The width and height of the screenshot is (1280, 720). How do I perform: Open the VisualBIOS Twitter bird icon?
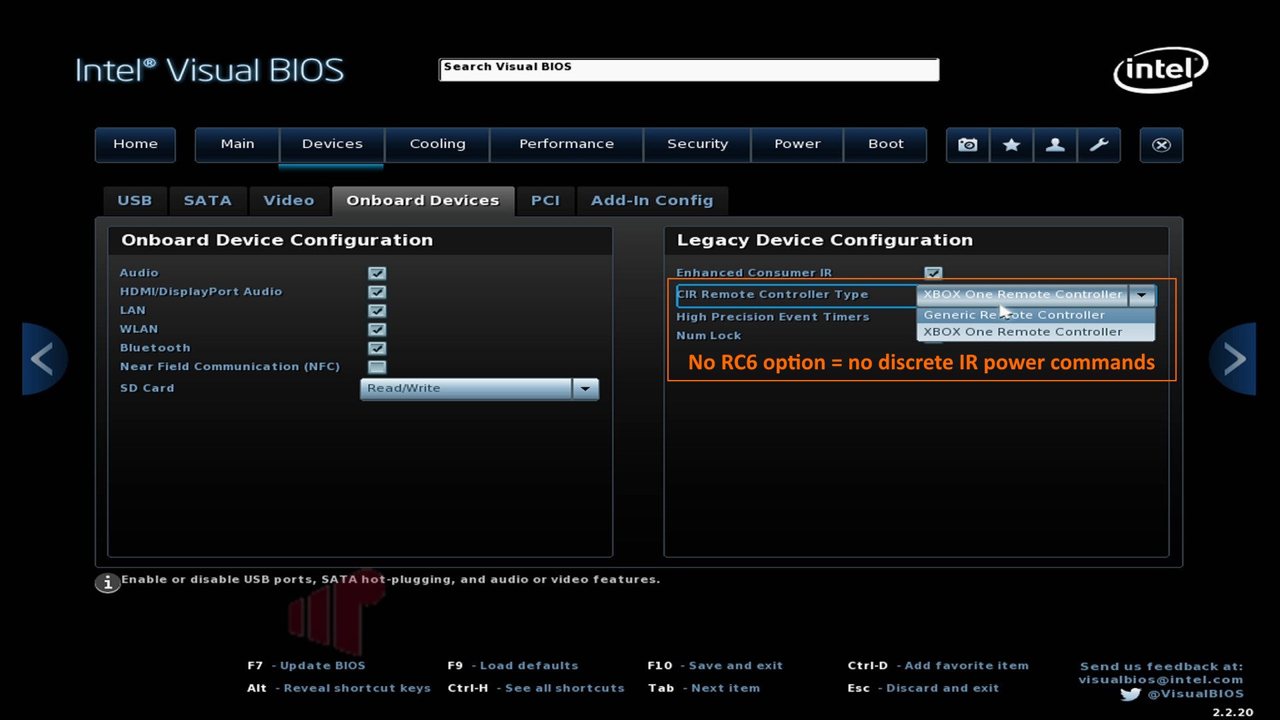tap(1130, 694)
